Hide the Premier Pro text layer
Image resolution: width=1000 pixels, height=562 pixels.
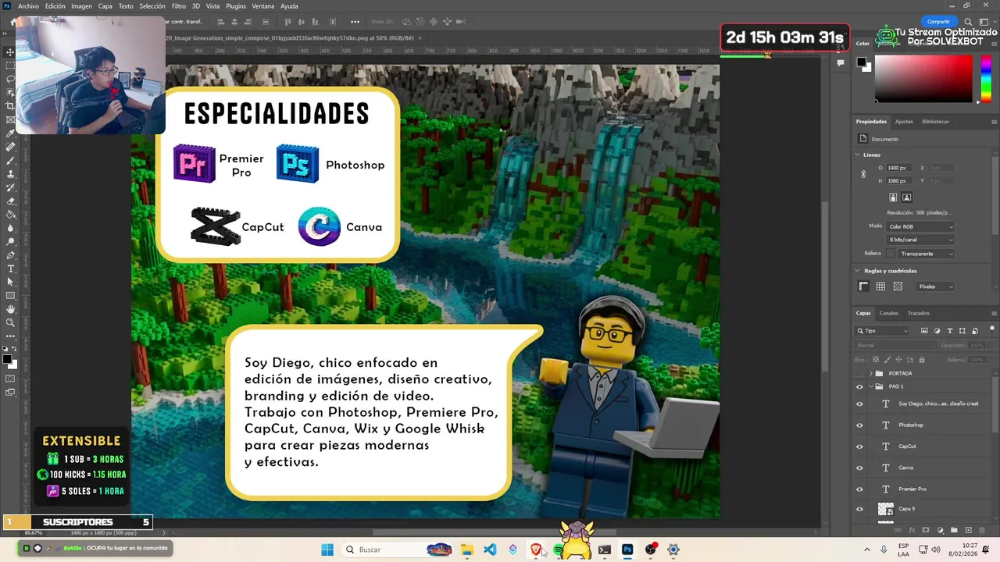point(859,489)
